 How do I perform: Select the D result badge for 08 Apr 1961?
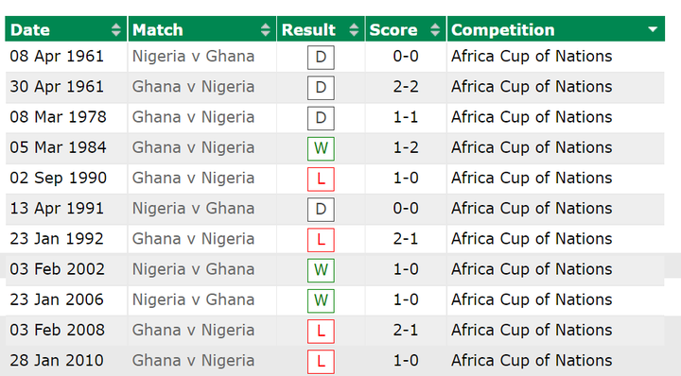321,58
